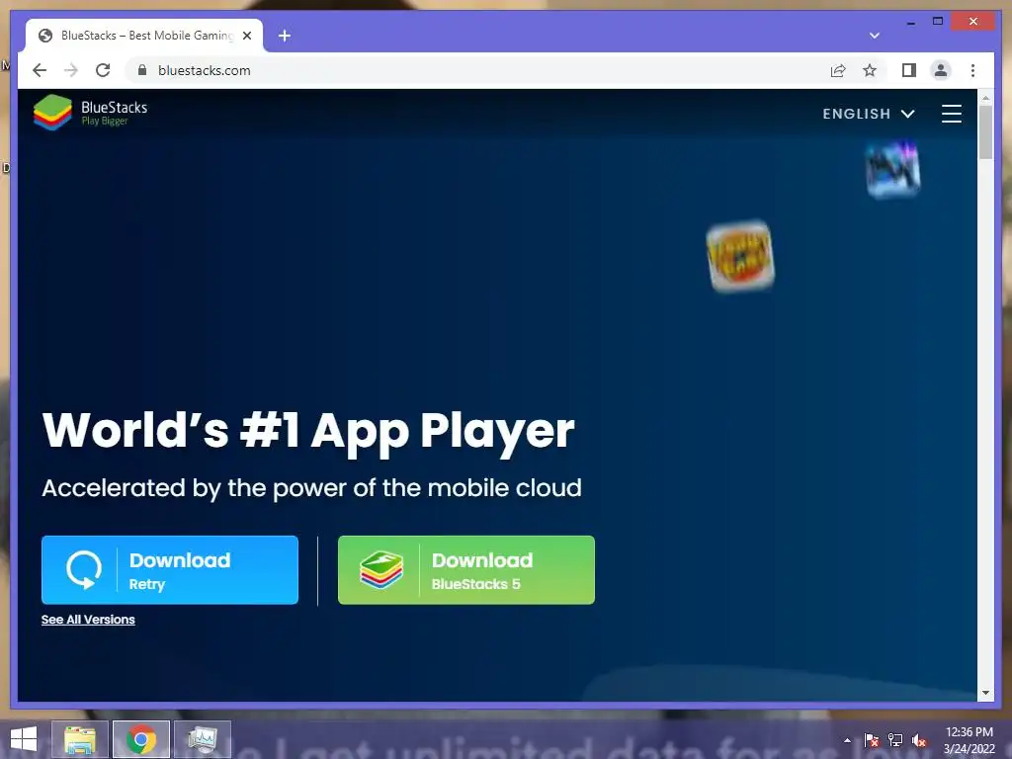The width and height of the screenshot is (1012, 759).
Task: Click the BlueStacks logo in header
Action: [x=90, y=113]
